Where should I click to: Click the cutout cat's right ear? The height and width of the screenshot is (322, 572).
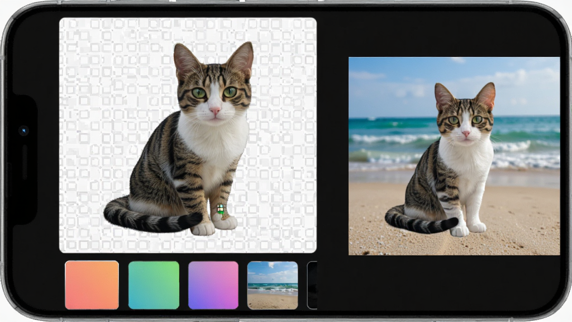point(241,57)
